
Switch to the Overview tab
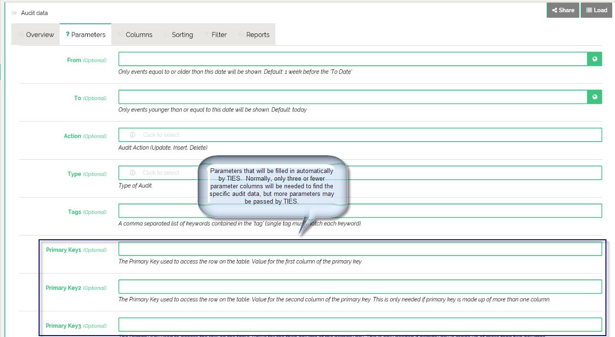(40, 35)
